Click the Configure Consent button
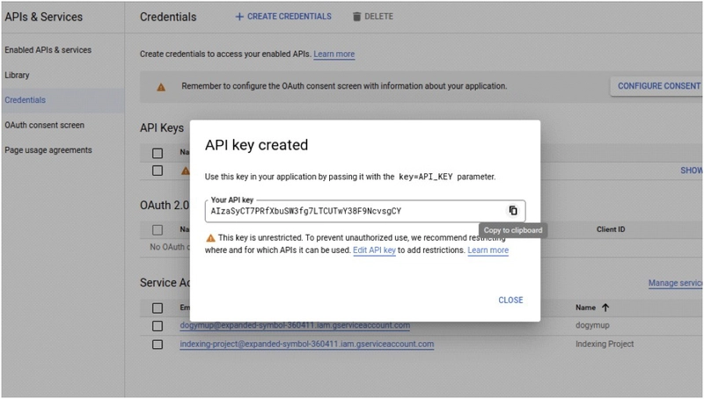The width and height of the screenshot is (704, 399). tap(658, 86)
